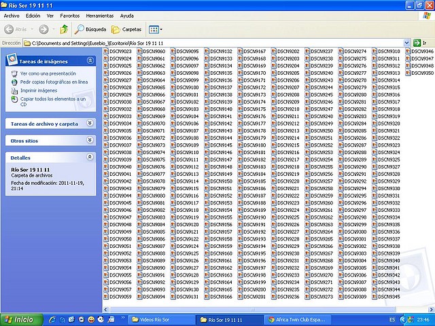
Task: Select image file DSCN9345
Action: tap(386, 297)
